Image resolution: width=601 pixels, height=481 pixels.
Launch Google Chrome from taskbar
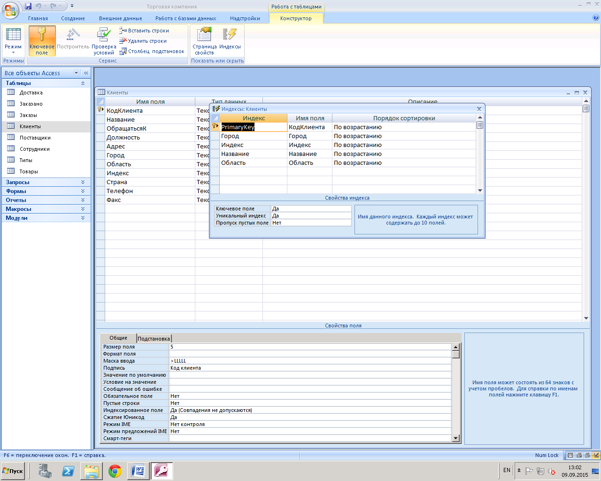click(115, 471)
